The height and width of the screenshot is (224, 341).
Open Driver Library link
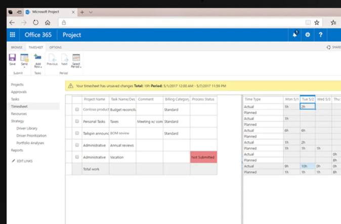pyautogui.click(x=27, y=128)
